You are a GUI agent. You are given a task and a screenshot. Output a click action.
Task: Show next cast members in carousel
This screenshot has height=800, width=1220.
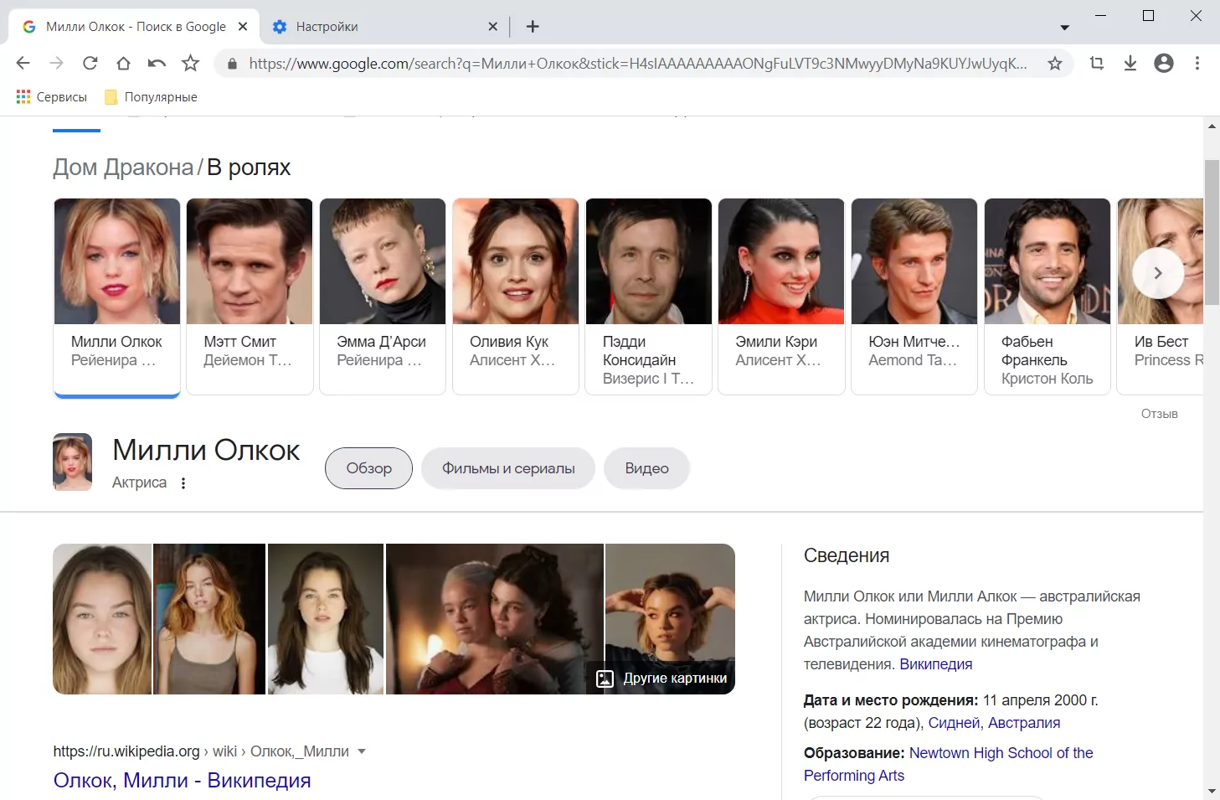pyautogui.click(x=1158, y=273)
